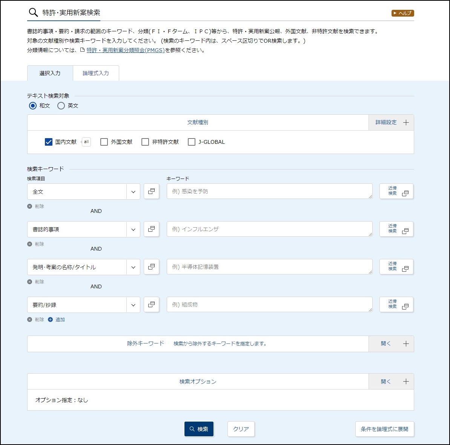450x445 pixels.
Task: Open popup icon beside 要約/抄録 search item
Action: (x=151, y=305)
